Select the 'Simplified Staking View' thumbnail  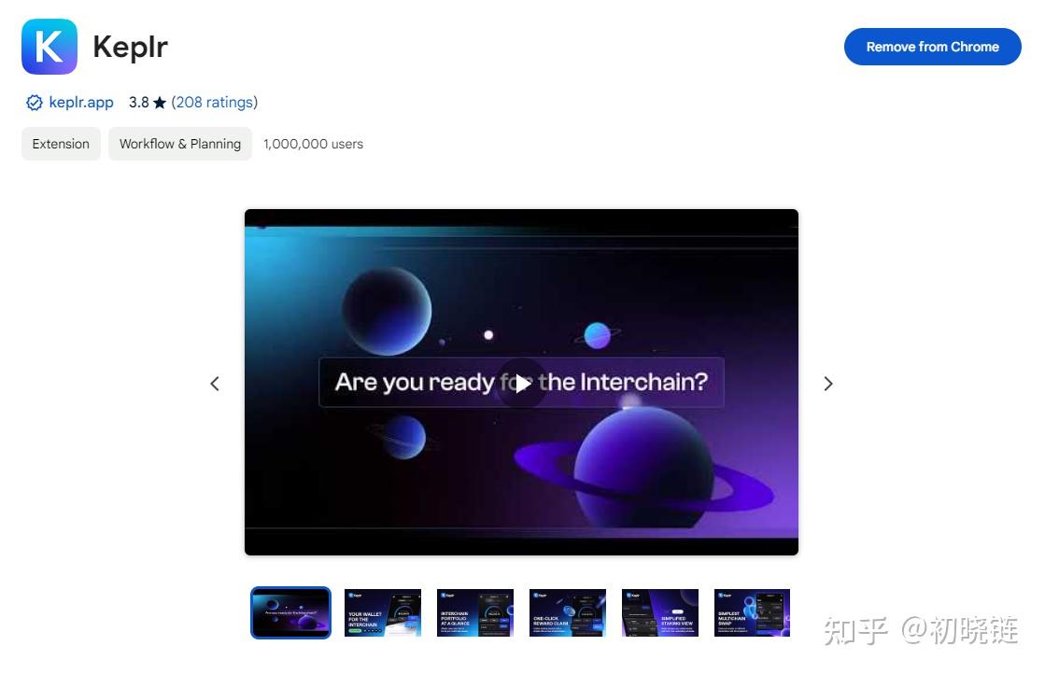(x=660, y=612)
